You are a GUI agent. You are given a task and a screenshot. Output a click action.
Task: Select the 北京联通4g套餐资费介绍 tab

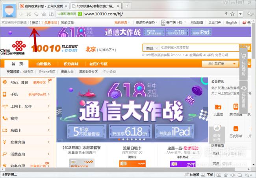click(96, 6)
